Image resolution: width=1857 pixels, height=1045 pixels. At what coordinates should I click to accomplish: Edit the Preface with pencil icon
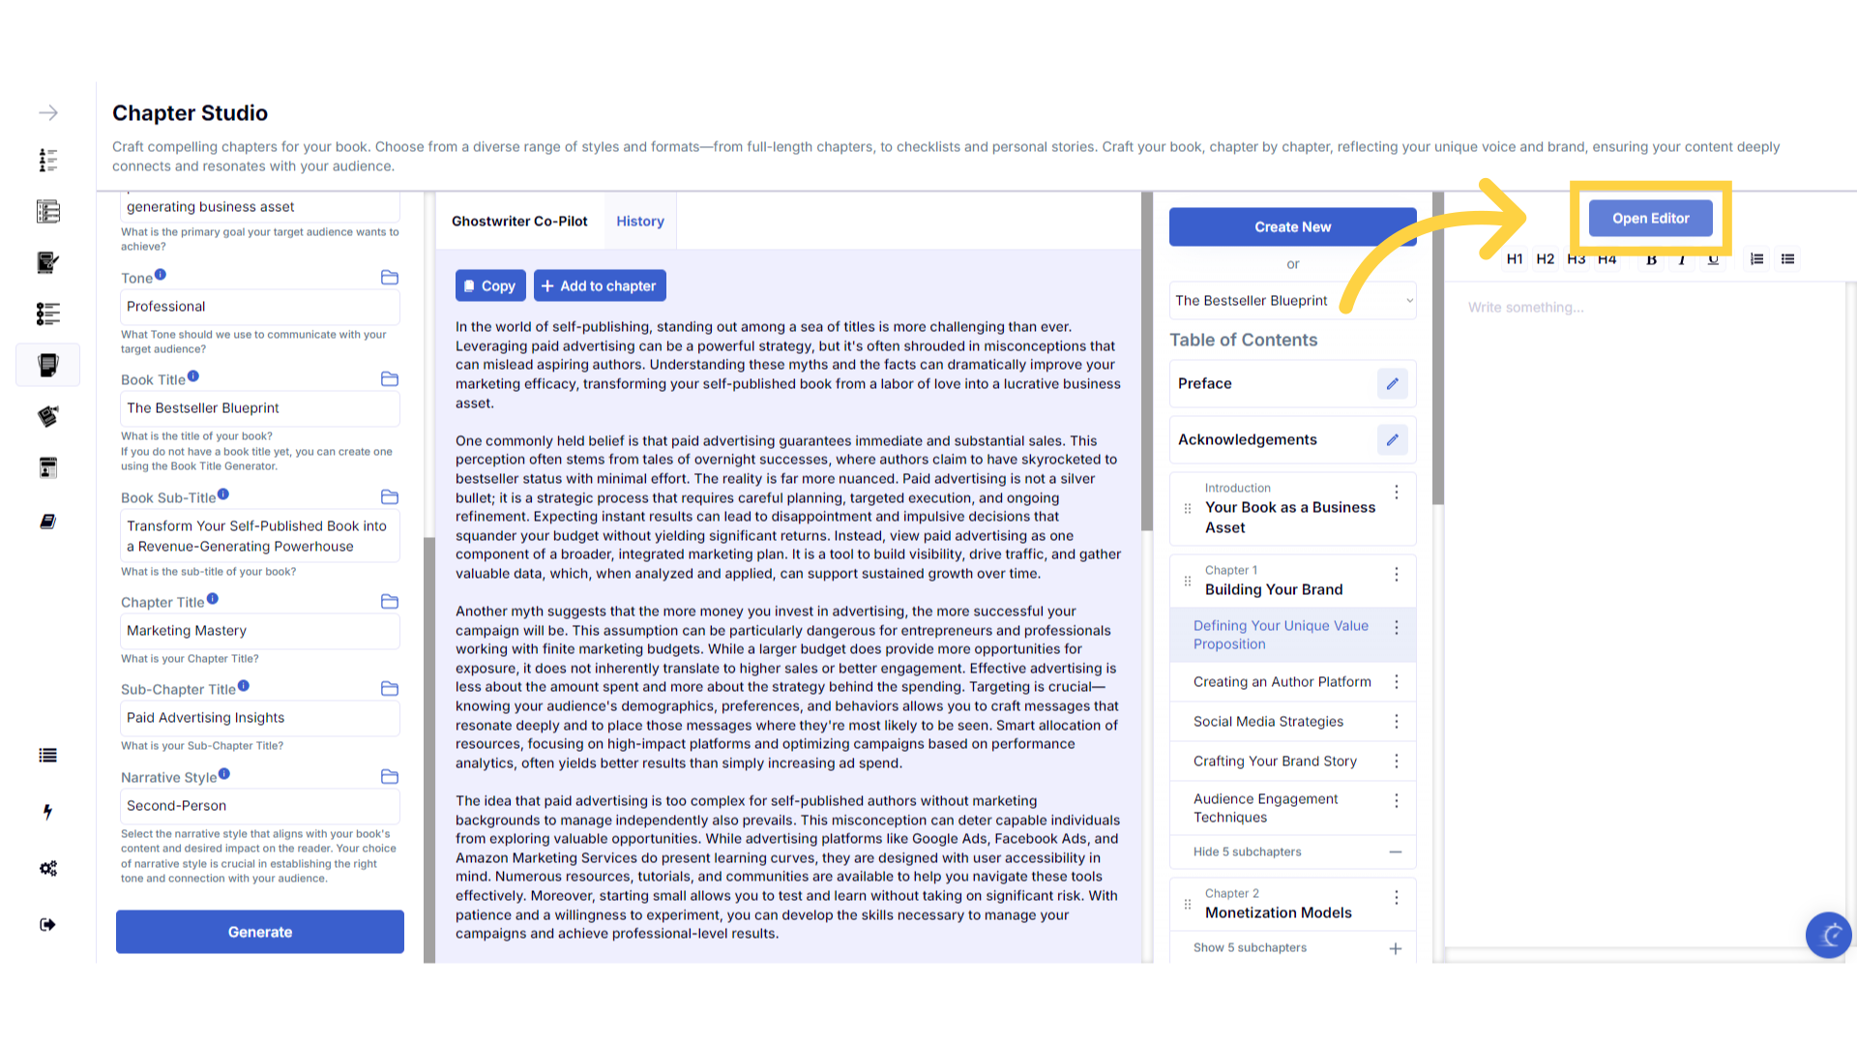1392,384
